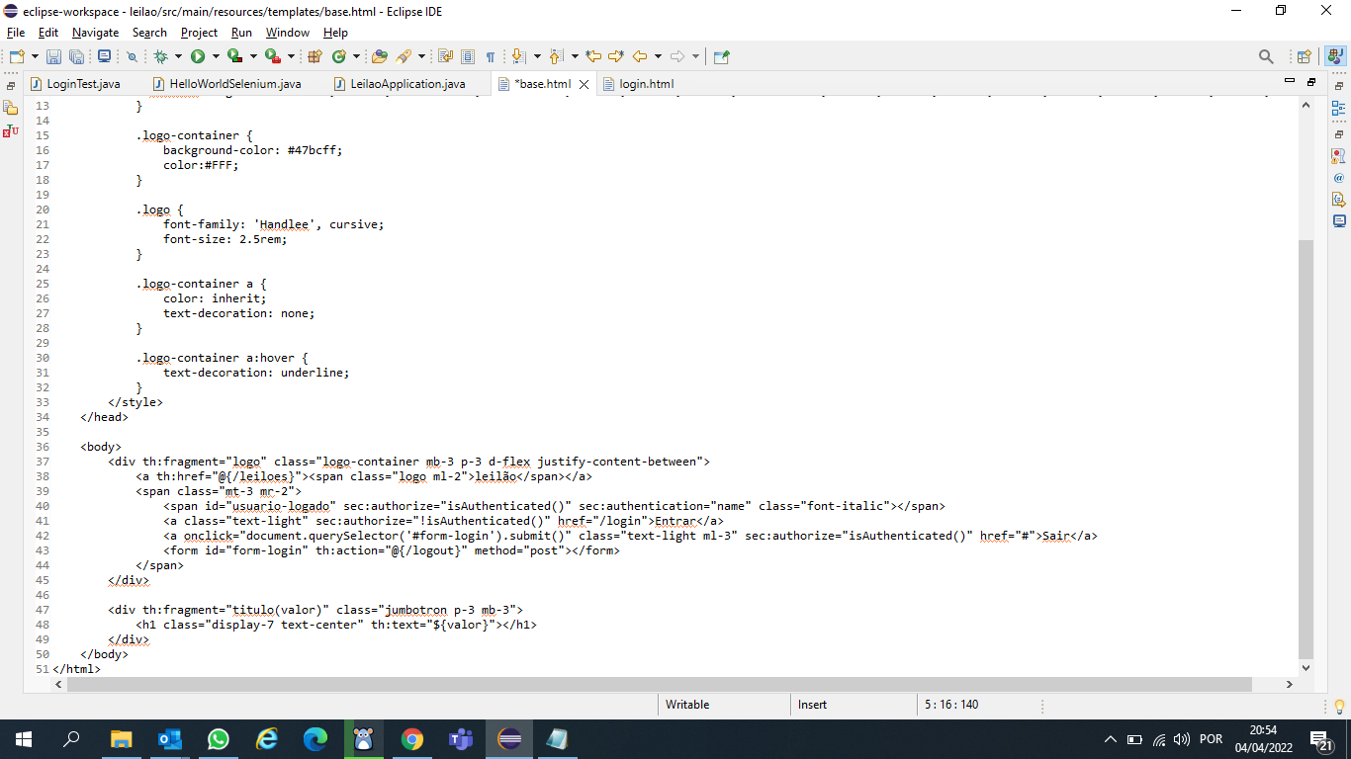The width and height of the screenshot is (1351, 759).
Task: Expand the Next Annotation dropdown arrow
Action: 538,56
